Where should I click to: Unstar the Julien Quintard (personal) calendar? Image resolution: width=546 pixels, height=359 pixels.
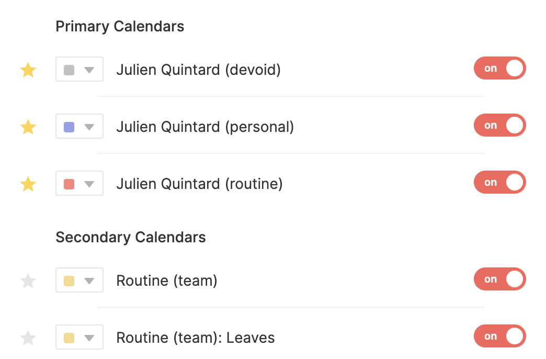coord(28,127)
